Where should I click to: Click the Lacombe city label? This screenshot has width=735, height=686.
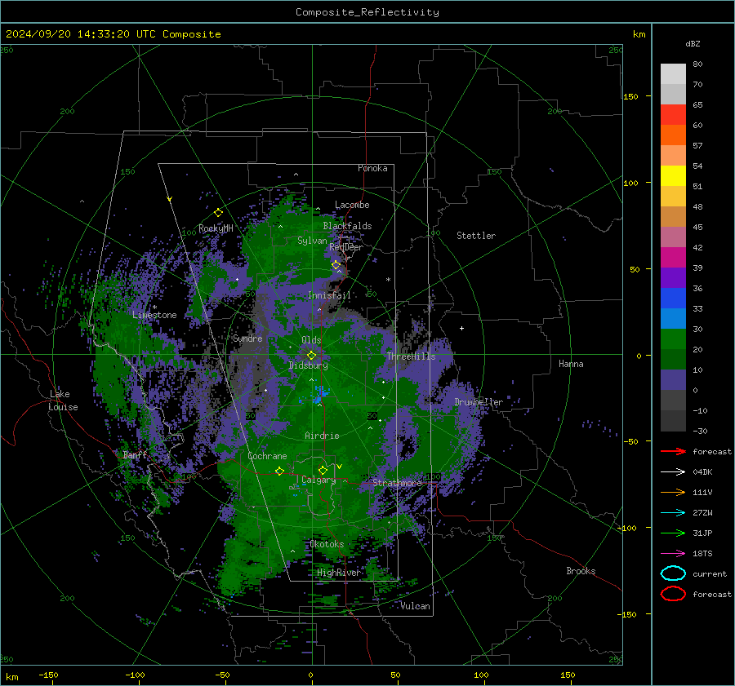352,205
